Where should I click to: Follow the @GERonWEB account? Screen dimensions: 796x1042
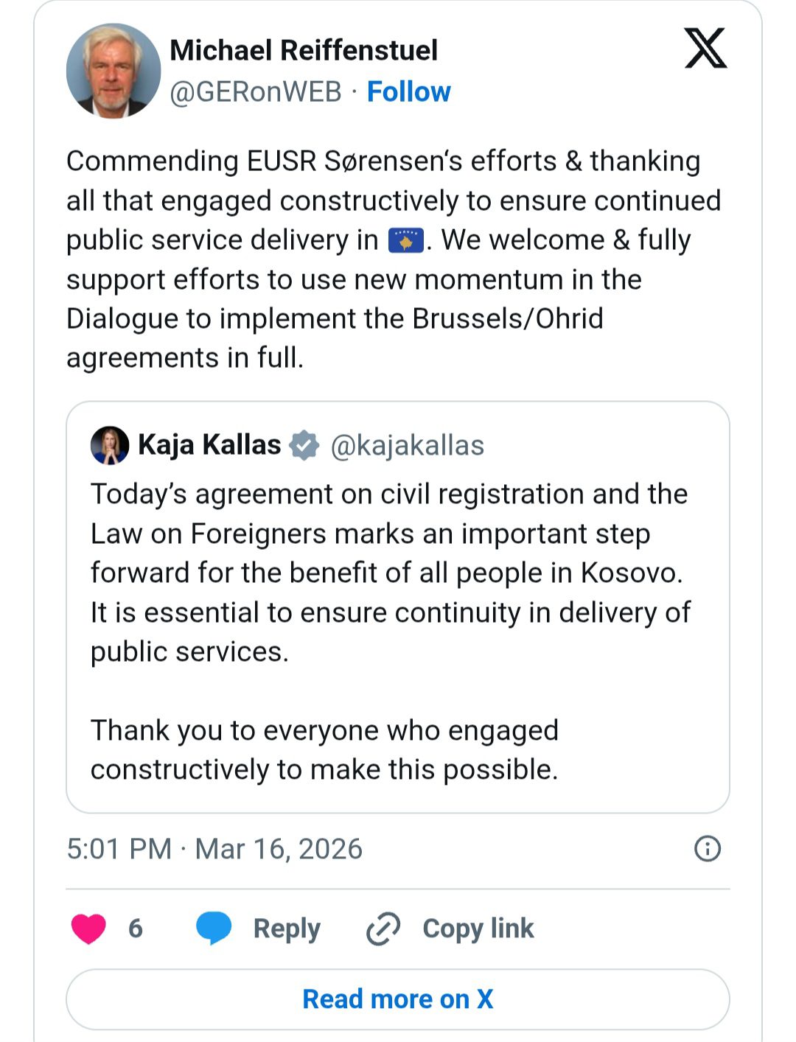[408, 92]
